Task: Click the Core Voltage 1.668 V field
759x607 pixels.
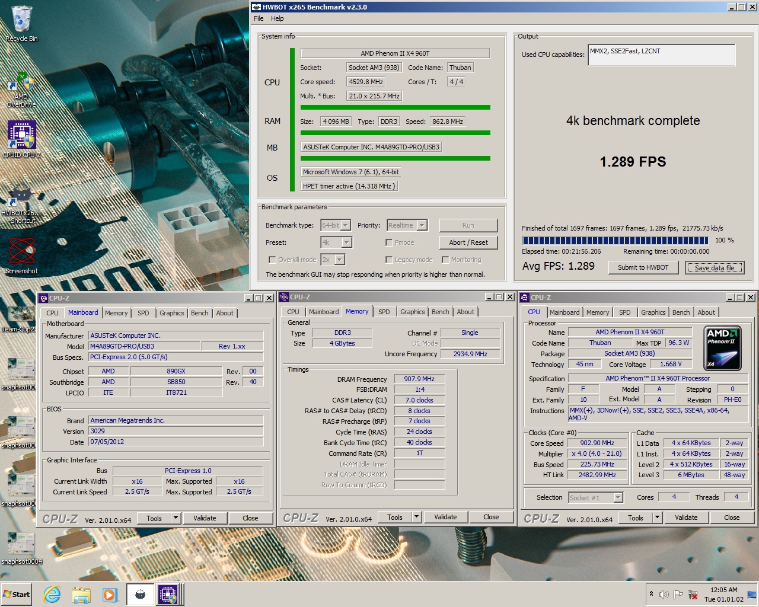Action: 671,364
